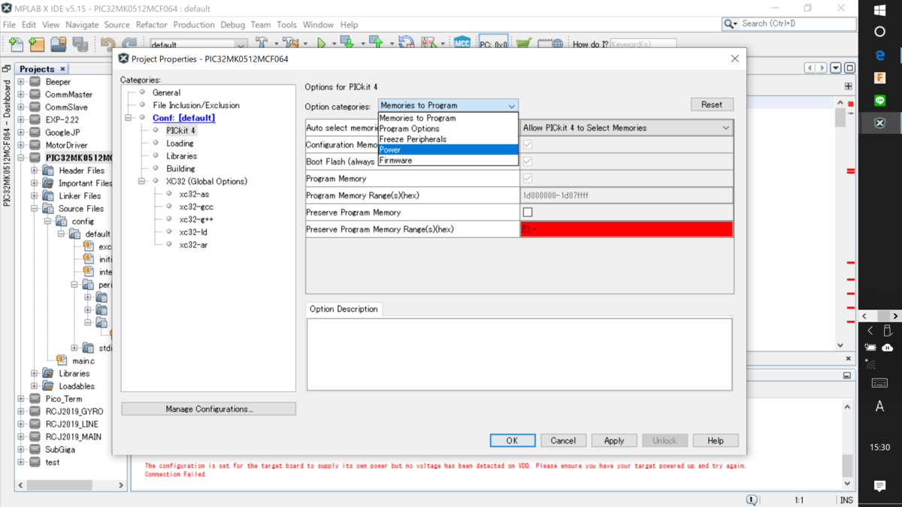Click the Reset button
902x507 pixels.
tap(712, 104)
